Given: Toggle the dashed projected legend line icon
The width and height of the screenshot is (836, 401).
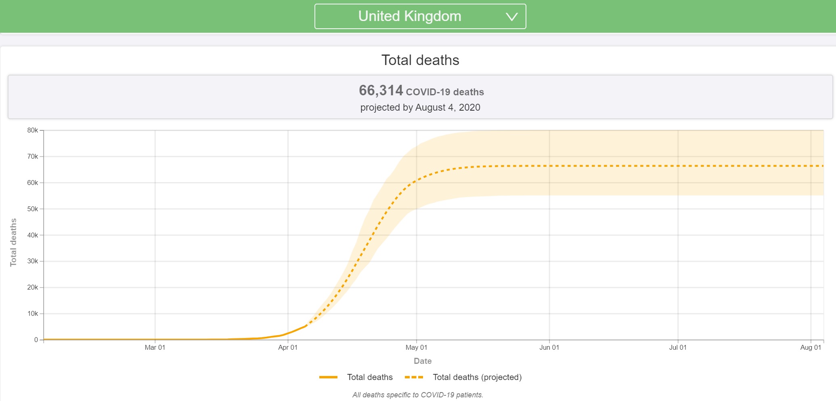Looking at the screenshot, I should [414, 377].
